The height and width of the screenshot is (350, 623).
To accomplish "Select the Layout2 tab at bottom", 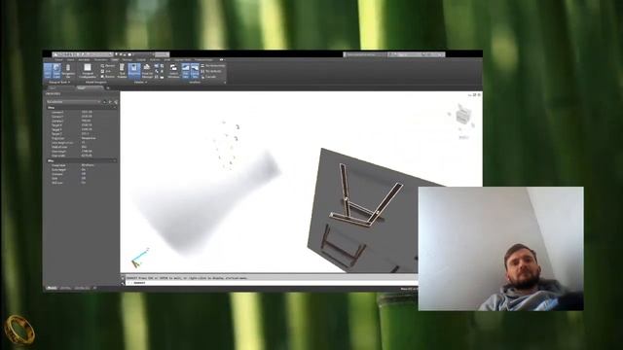I will (x=82, y=288).
